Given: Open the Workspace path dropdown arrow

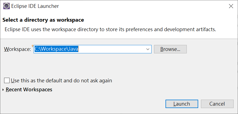Looking at the screenshot, I should click(x=148, y=49).
